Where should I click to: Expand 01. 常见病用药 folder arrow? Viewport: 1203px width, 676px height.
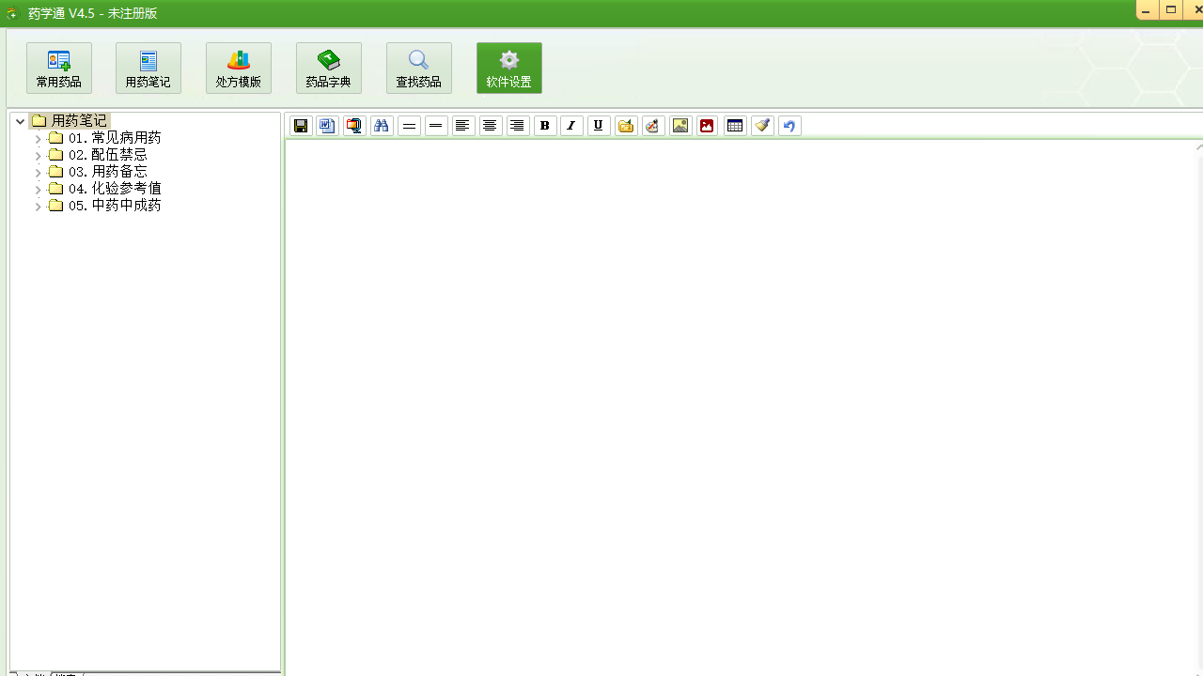point(38,139)
